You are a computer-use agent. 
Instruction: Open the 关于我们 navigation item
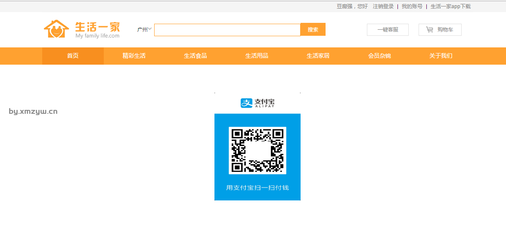441,56
